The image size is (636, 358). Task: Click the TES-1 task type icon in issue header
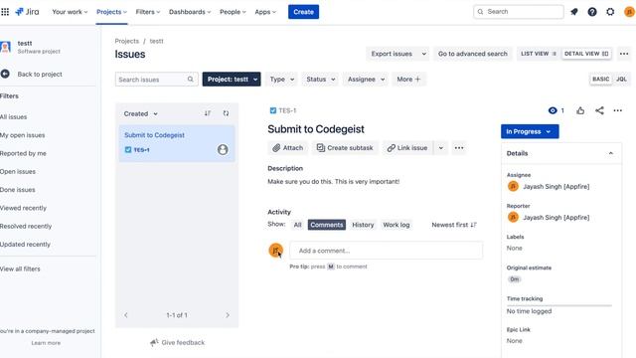[x=273, y=110]
